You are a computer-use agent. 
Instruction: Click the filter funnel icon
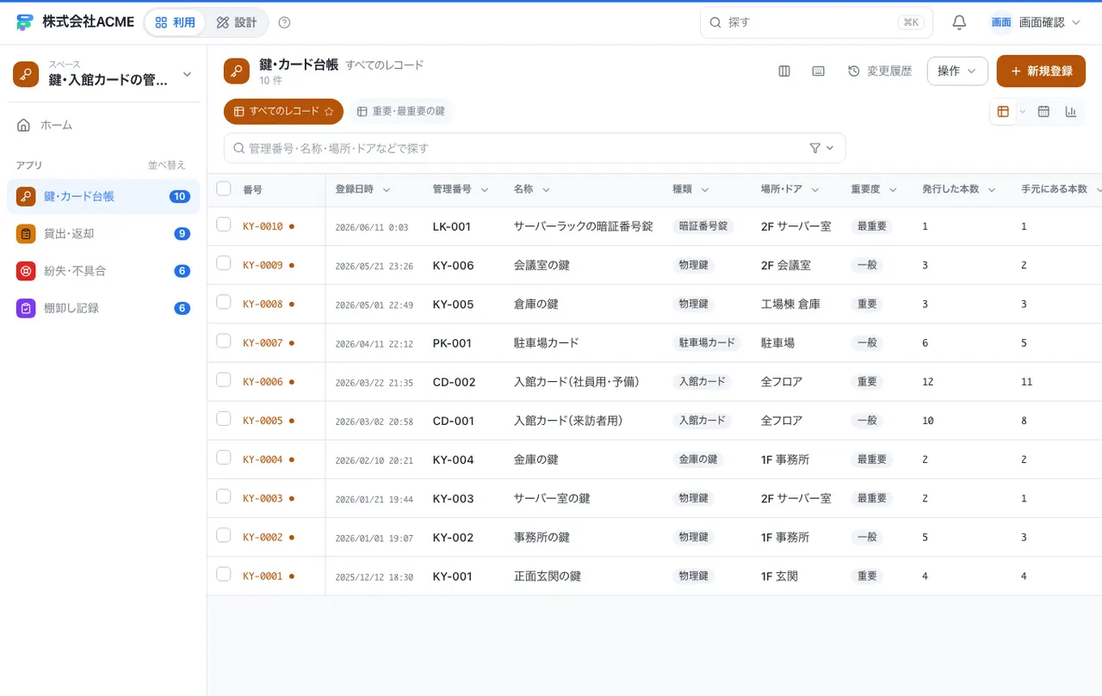[815, 148]
